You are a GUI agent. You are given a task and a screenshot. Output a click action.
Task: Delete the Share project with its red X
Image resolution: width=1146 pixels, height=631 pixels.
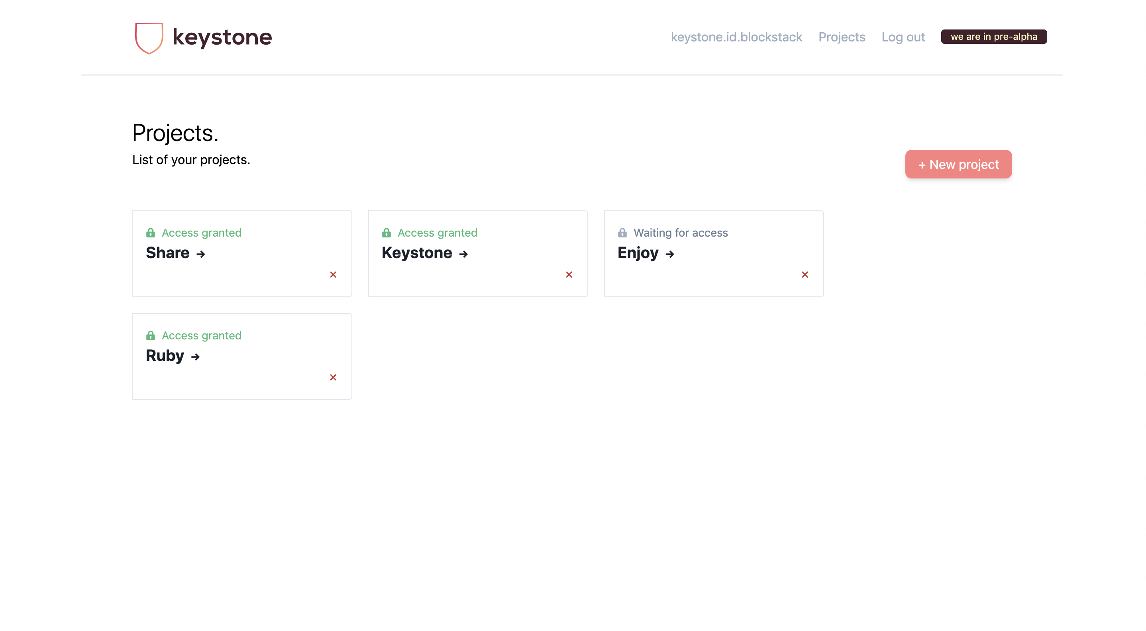point(333,274)
